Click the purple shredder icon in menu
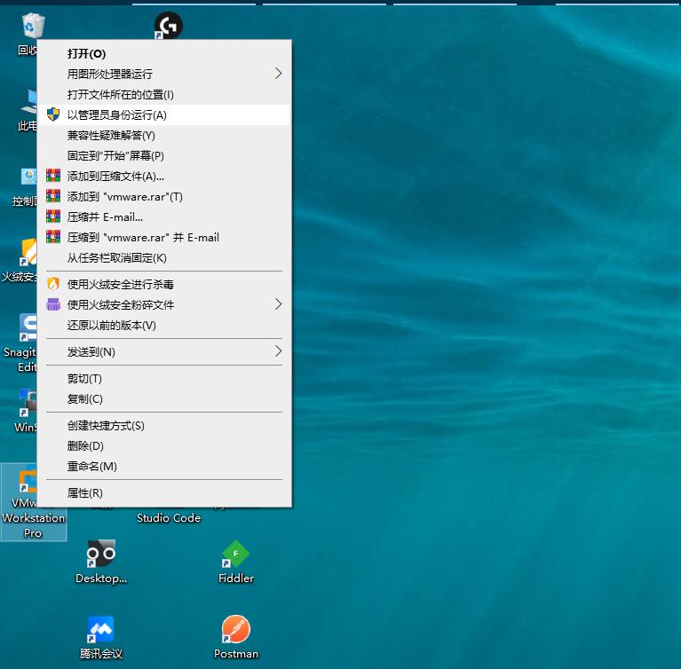The image size is (681, 669). click(53, 304)
